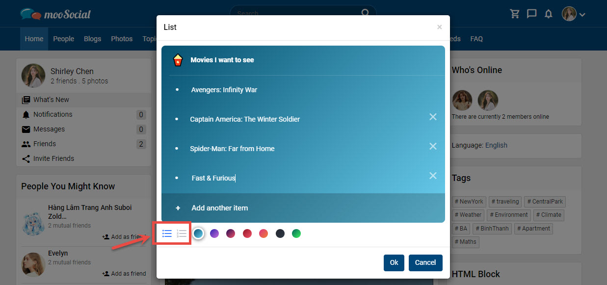Open the # BinhThanh tag
The image size is (607, 285).
(492, 229)
